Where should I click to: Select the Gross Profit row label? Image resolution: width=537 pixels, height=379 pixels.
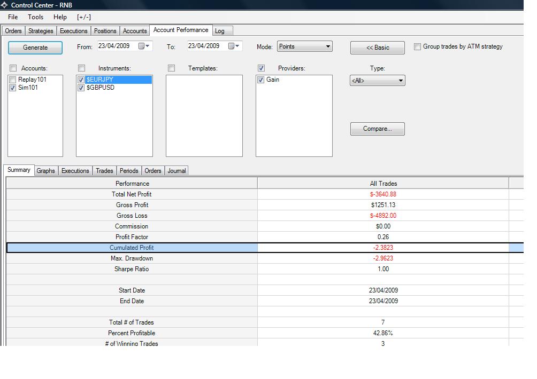132,205
